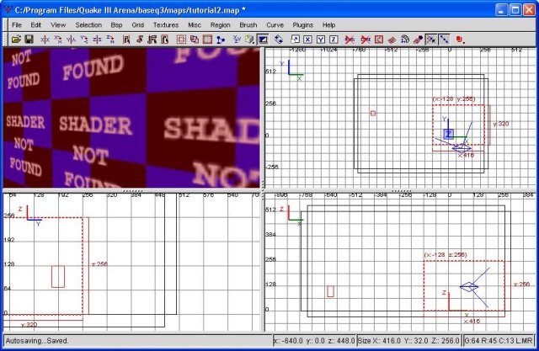Image resolution: width=539 pixels, height=351 pixels.
Task: Rotate the selection around the x-axis
Action: click(58, 40)
